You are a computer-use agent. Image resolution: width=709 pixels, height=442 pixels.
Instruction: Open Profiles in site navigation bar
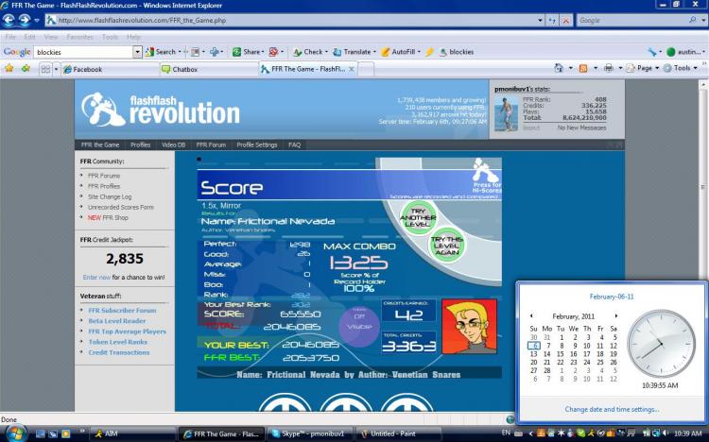tap(140, 145)
